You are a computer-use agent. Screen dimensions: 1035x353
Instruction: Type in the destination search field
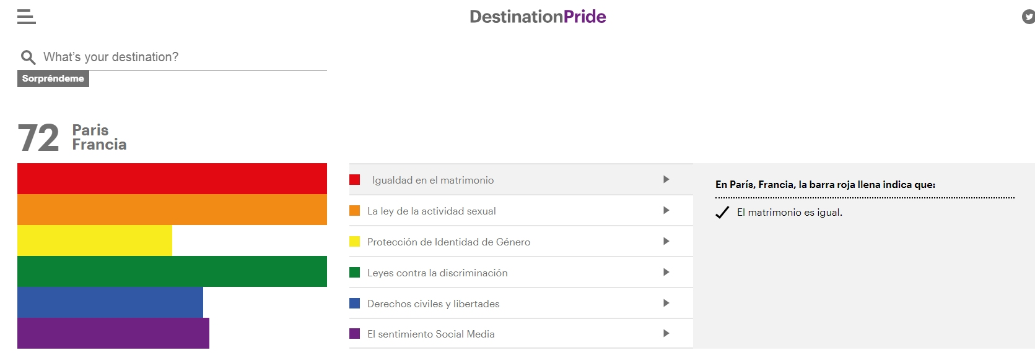[x=184, y=57]
